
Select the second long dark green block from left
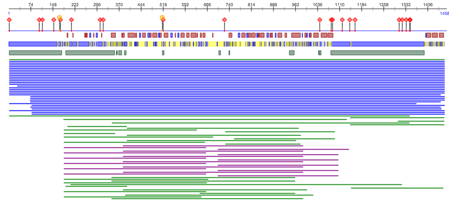coord(90,53)
